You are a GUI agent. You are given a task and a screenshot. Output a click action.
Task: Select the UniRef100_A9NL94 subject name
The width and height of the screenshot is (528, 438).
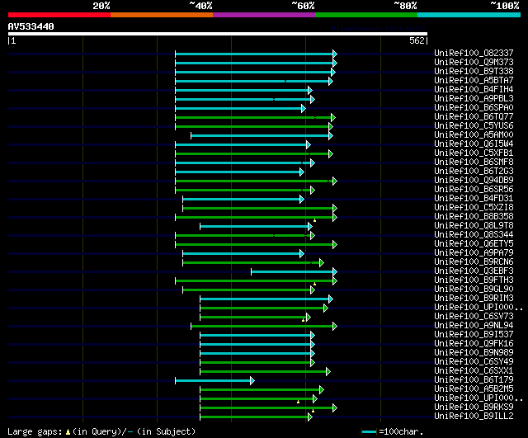coord(474,326)
